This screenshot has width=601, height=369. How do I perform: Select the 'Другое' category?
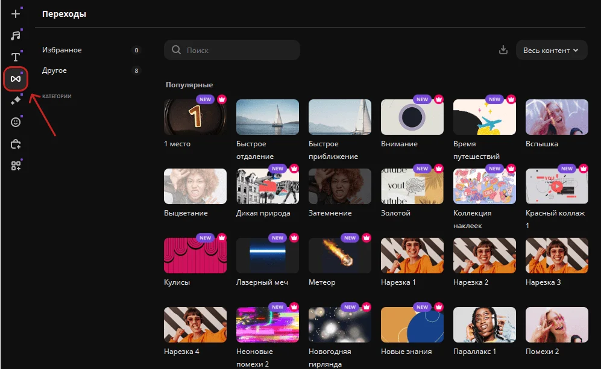[55, 70]
